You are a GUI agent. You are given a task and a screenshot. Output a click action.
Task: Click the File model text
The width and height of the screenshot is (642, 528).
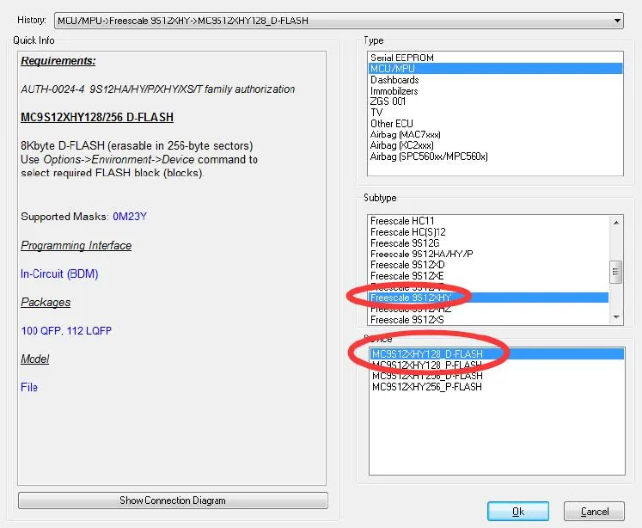tap(29, 388)
